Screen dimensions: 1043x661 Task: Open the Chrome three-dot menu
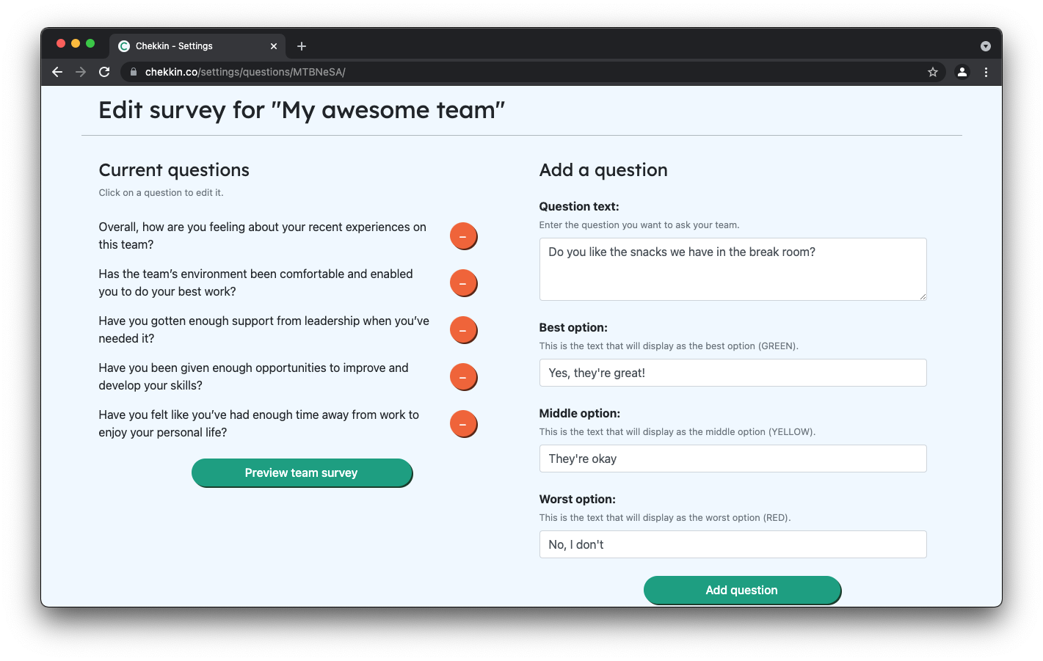[x=986, y=72]
